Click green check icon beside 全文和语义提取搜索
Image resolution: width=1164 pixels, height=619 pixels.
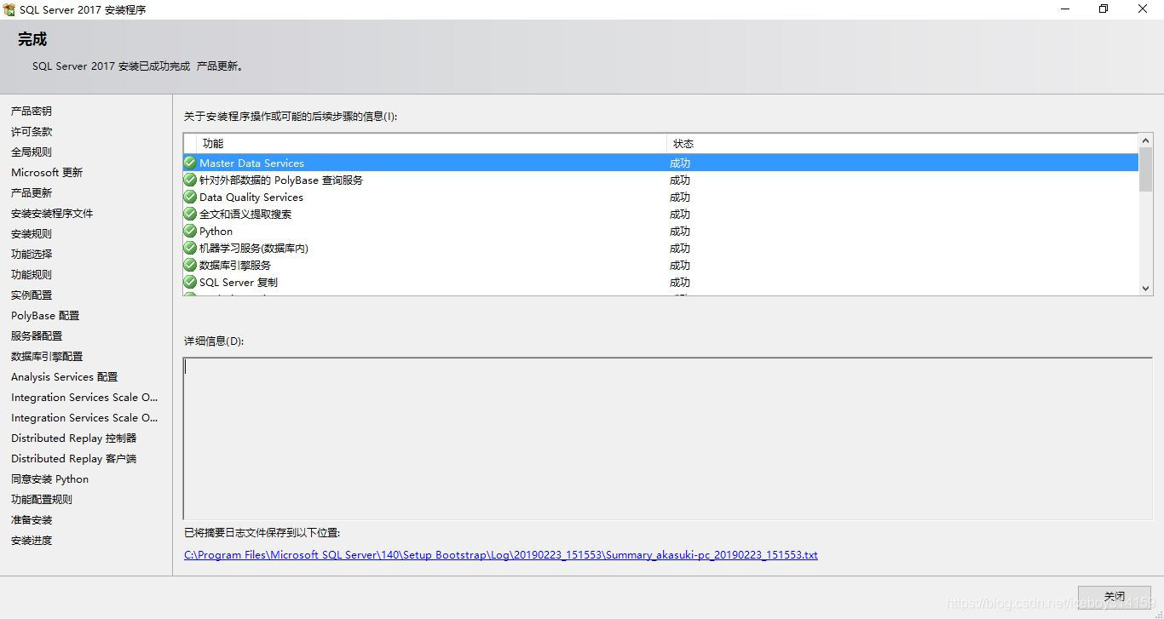point(190,214)
